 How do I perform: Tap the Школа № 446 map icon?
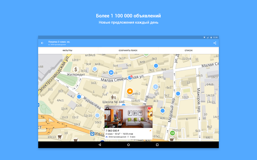click(x=114, y=96)
